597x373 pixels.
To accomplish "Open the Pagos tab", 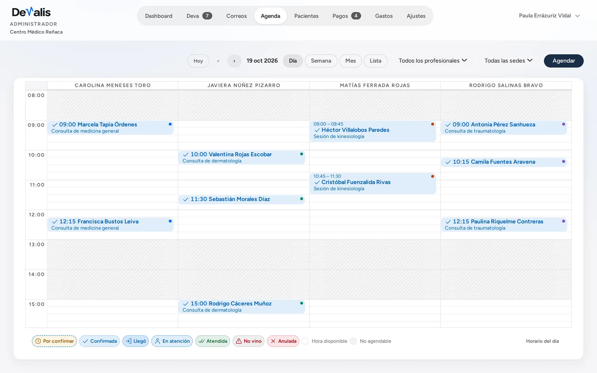I will (x=347, y=16).
